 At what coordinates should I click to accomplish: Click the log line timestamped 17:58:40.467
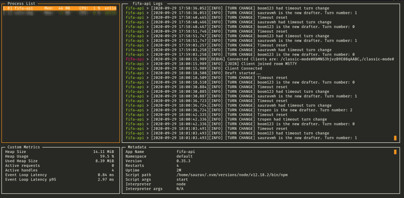coord(240,27)
